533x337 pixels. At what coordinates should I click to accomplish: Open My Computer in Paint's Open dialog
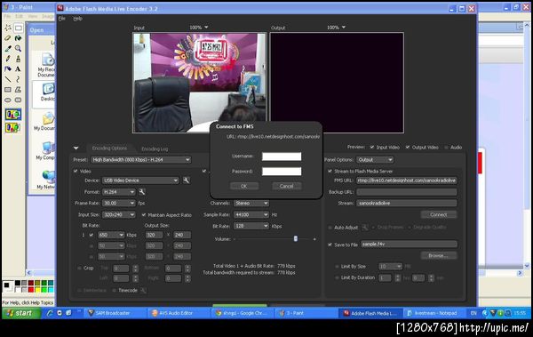point(45,151)
